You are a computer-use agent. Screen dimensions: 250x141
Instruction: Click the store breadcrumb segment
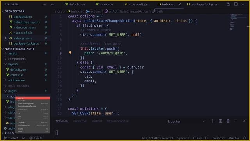click(x=59, y=11)
